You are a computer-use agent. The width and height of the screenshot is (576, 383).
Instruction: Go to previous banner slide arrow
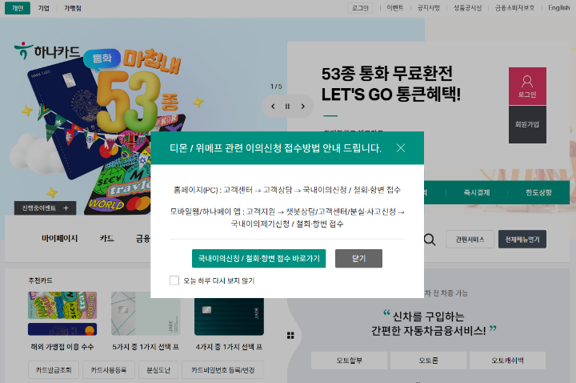coord(273,107)
